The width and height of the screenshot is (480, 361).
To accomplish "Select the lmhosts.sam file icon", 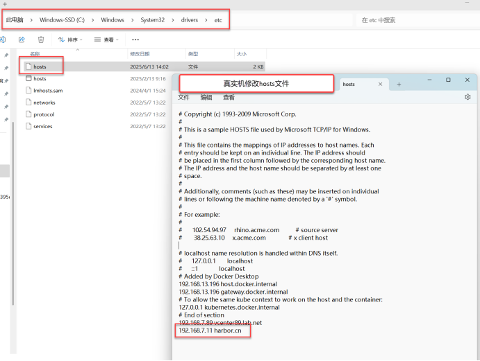I will pos(28,91).
